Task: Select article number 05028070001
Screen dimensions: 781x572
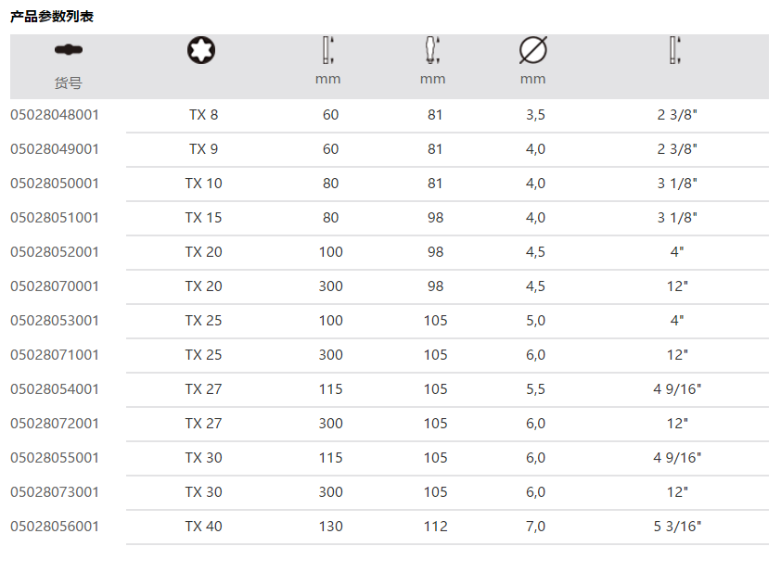Action: click(55, 286)
